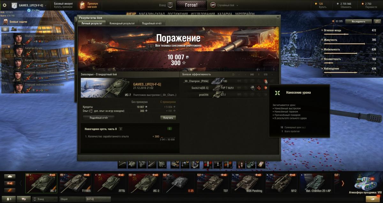Click the Взвод channel tab in chat bar

pos(45,199)
